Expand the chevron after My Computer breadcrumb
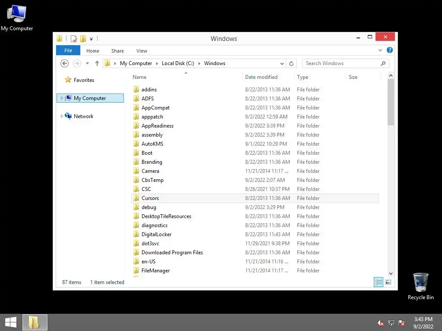Screen dimensions: 442x331 [157, 63]
